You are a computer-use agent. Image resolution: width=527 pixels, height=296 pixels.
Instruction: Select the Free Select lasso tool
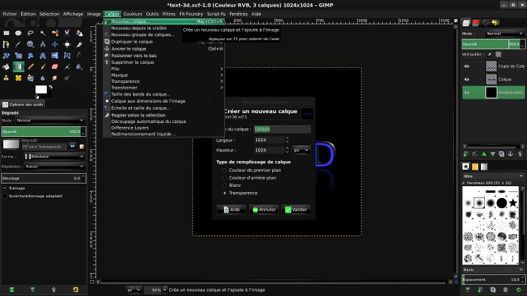[x=30, y=33]
